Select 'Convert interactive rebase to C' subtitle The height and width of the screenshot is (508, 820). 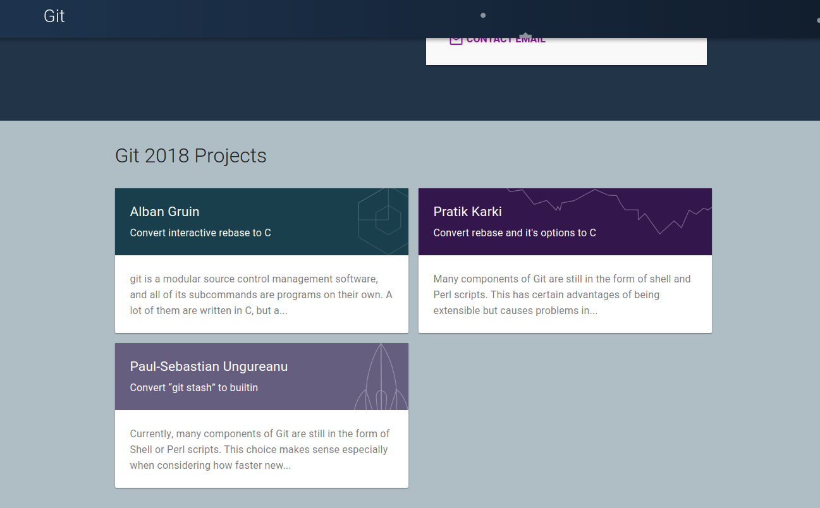pyautogui.click(x=200, y=233)
